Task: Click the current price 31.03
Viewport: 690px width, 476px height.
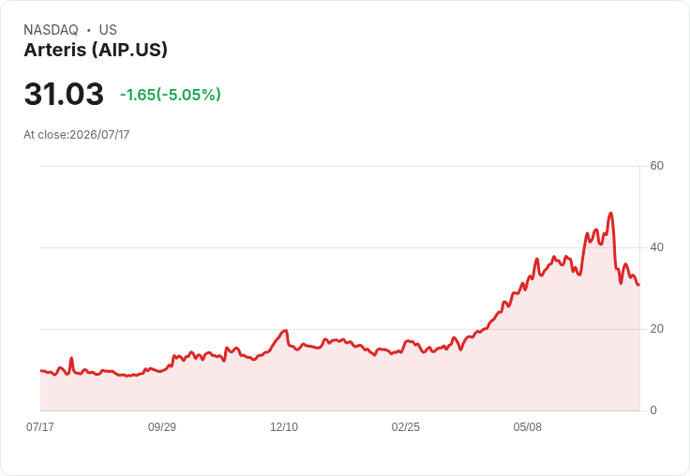Action: coord(64,94)
